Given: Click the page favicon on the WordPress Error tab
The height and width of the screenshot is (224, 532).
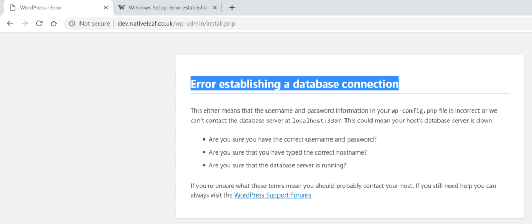Looking at the screenshot, I should click(12, 8).
